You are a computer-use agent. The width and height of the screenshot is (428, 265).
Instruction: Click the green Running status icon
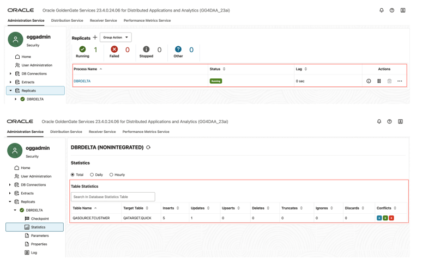[x=82, y=49]
